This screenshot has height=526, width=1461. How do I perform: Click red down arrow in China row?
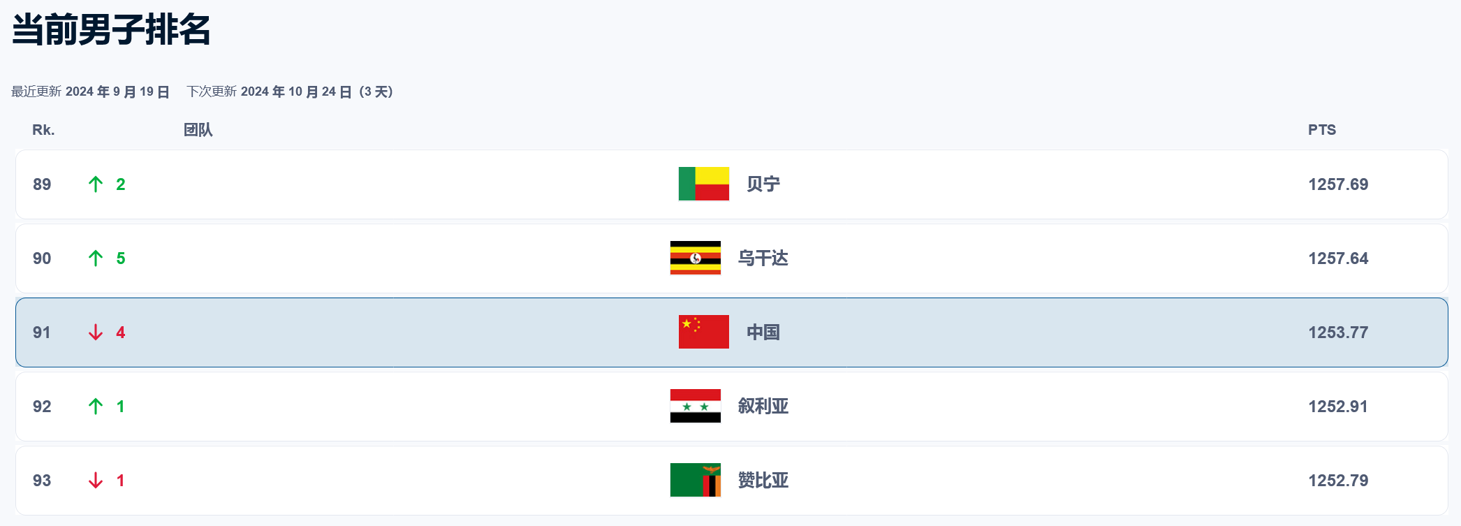coord(96,332)
